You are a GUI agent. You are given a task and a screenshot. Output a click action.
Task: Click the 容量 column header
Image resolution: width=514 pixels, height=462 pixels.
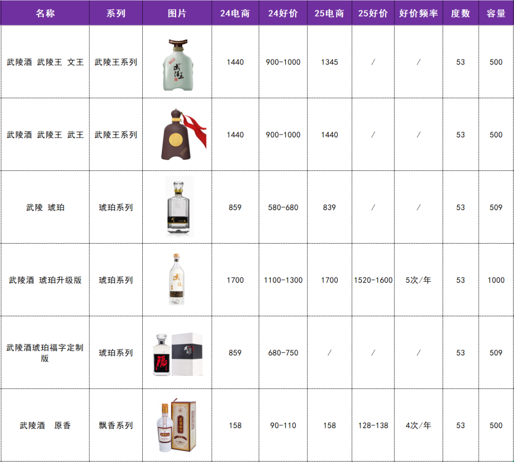[x=496, y=13]
